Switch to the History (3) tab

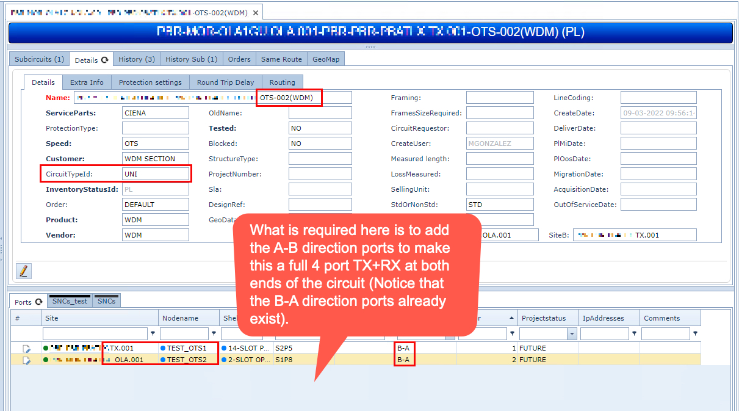pyautogui.click(x=136, y=59)
